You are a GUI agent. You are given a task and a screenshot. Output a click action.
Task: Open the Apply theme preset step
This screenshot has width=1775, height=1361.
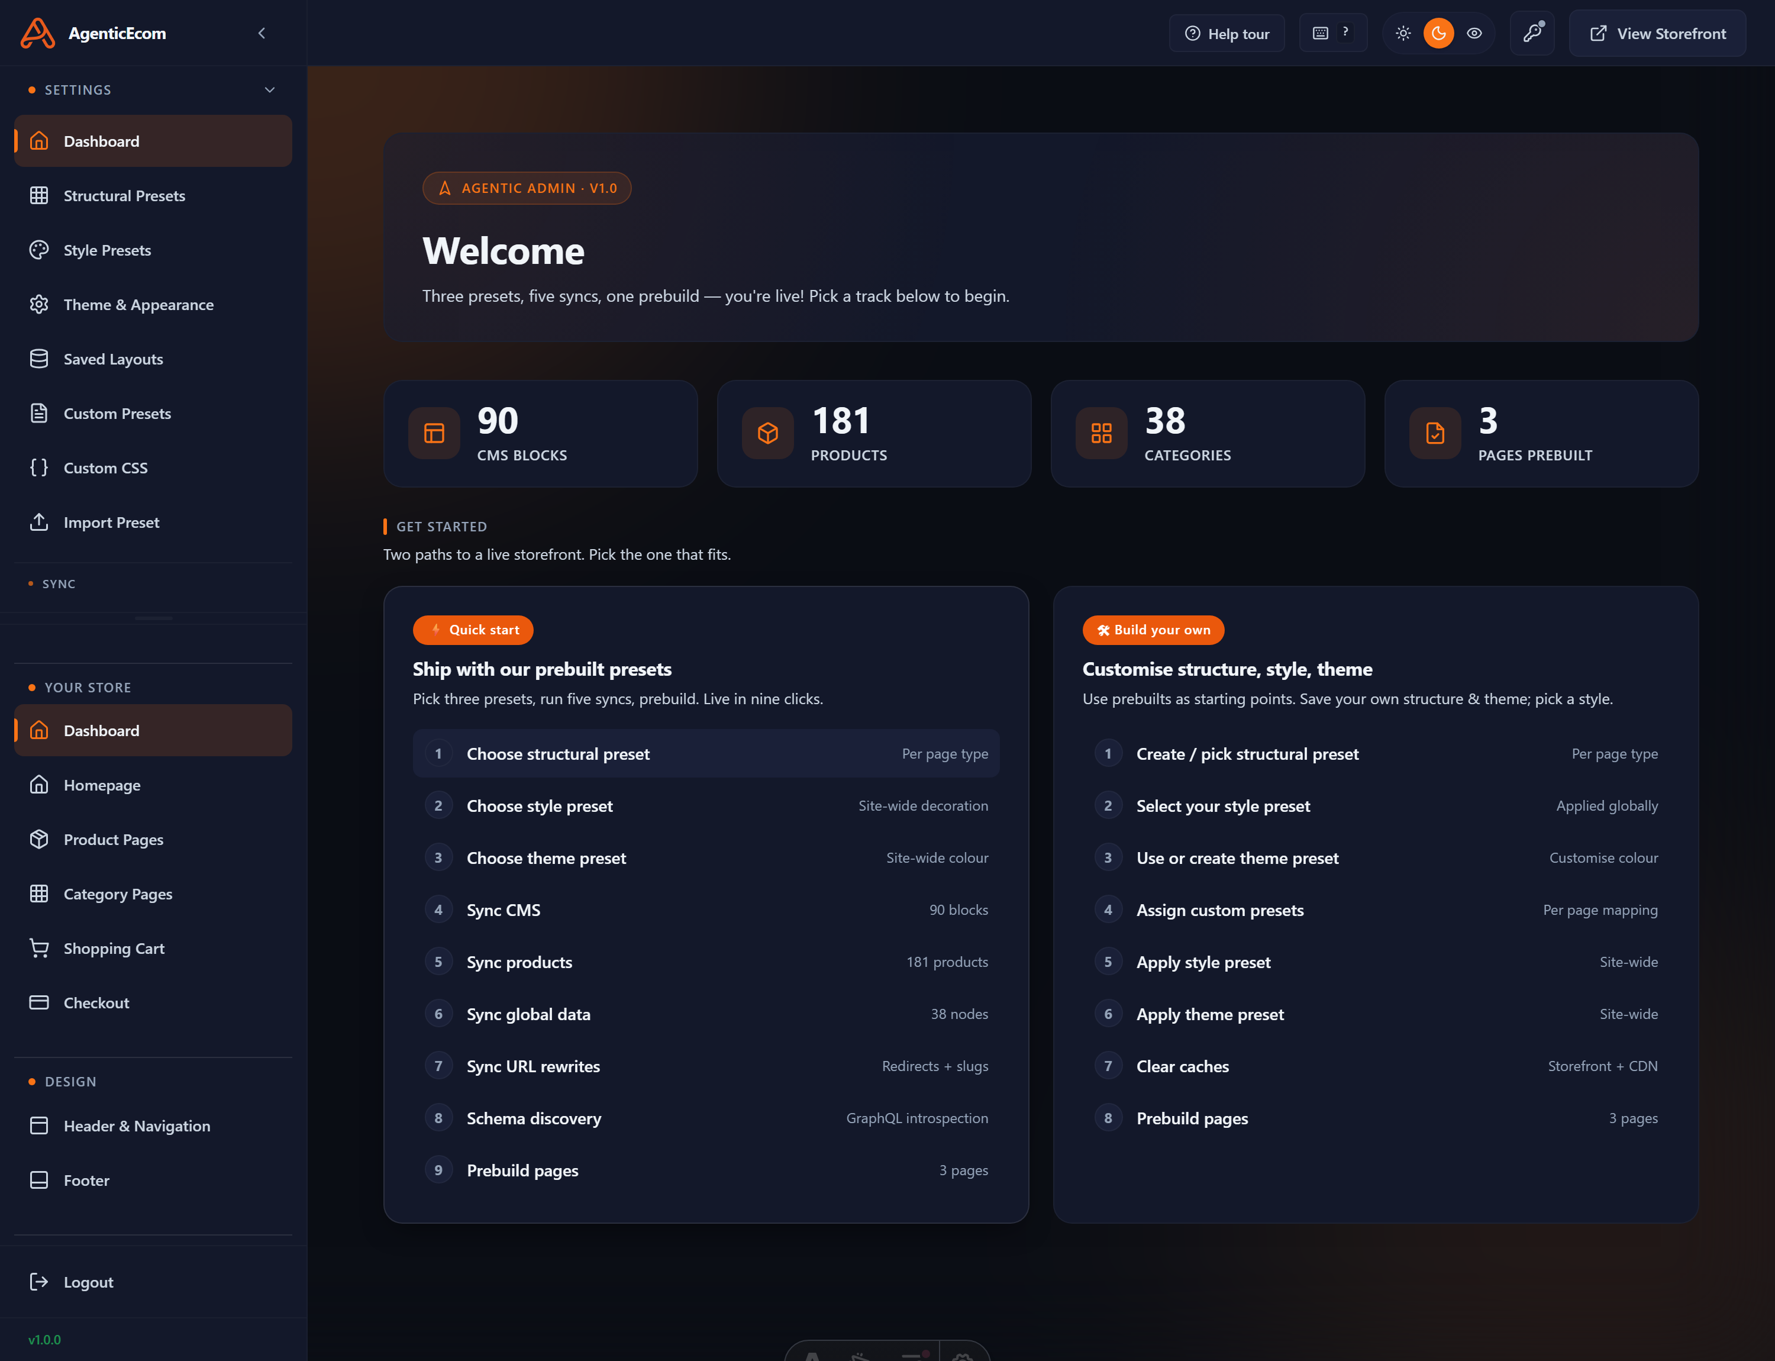point(1376,1014)
